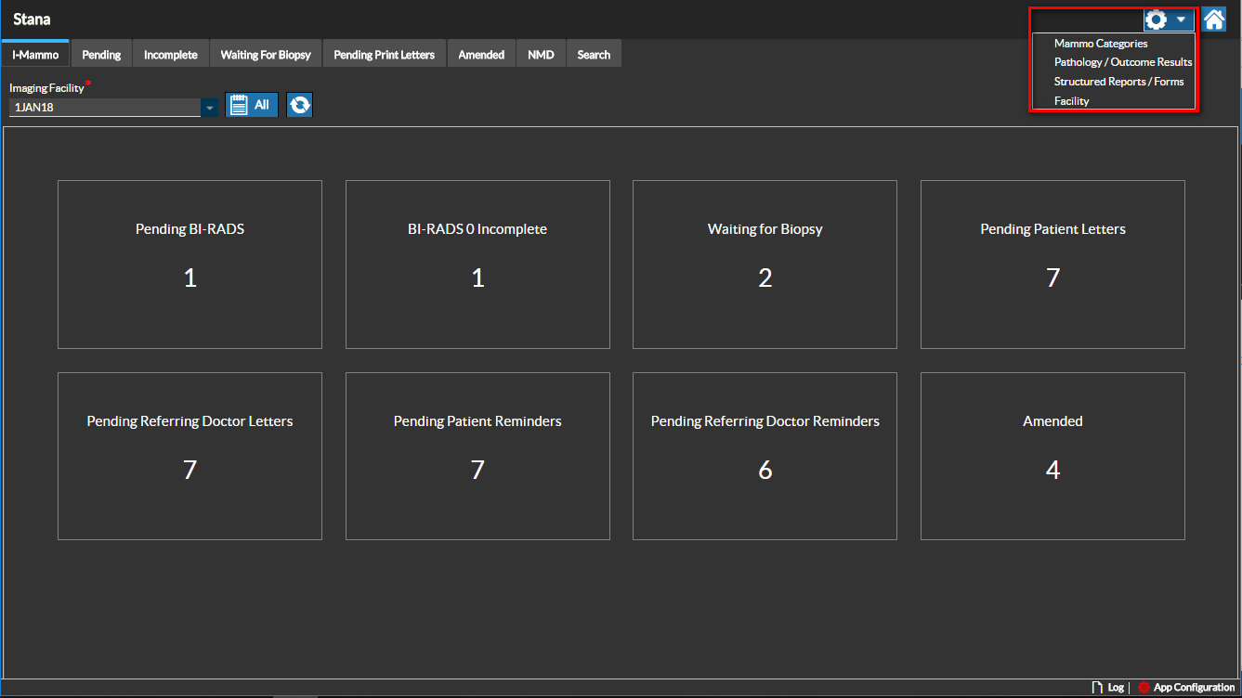Open the Pending BI-RADS tile
The height and width of the screenshot is (698, 1242).
[190, 265]
